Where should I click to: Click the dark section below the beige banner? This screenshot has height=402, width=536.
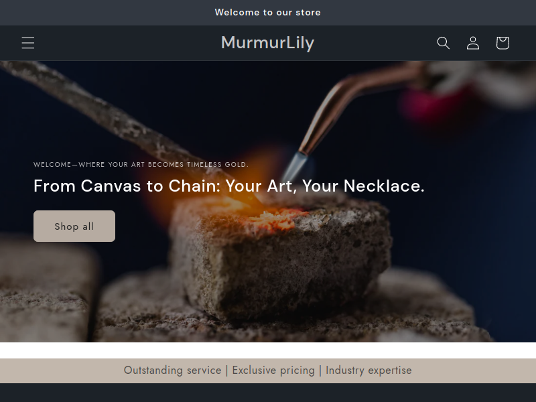pos(268,393)
